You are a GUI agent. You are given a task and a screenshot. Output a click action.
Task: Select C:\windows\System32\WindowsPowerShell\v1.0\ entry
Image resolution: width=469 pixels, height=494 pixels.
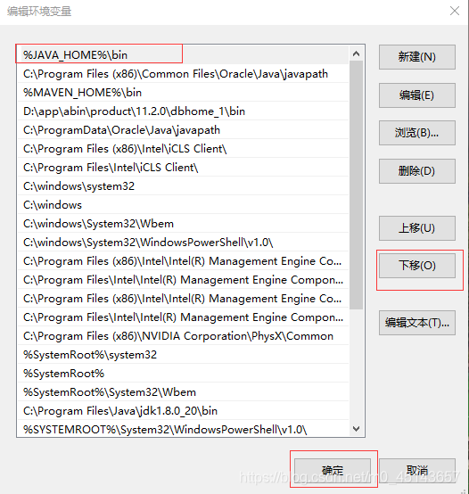tap(184, 243)
